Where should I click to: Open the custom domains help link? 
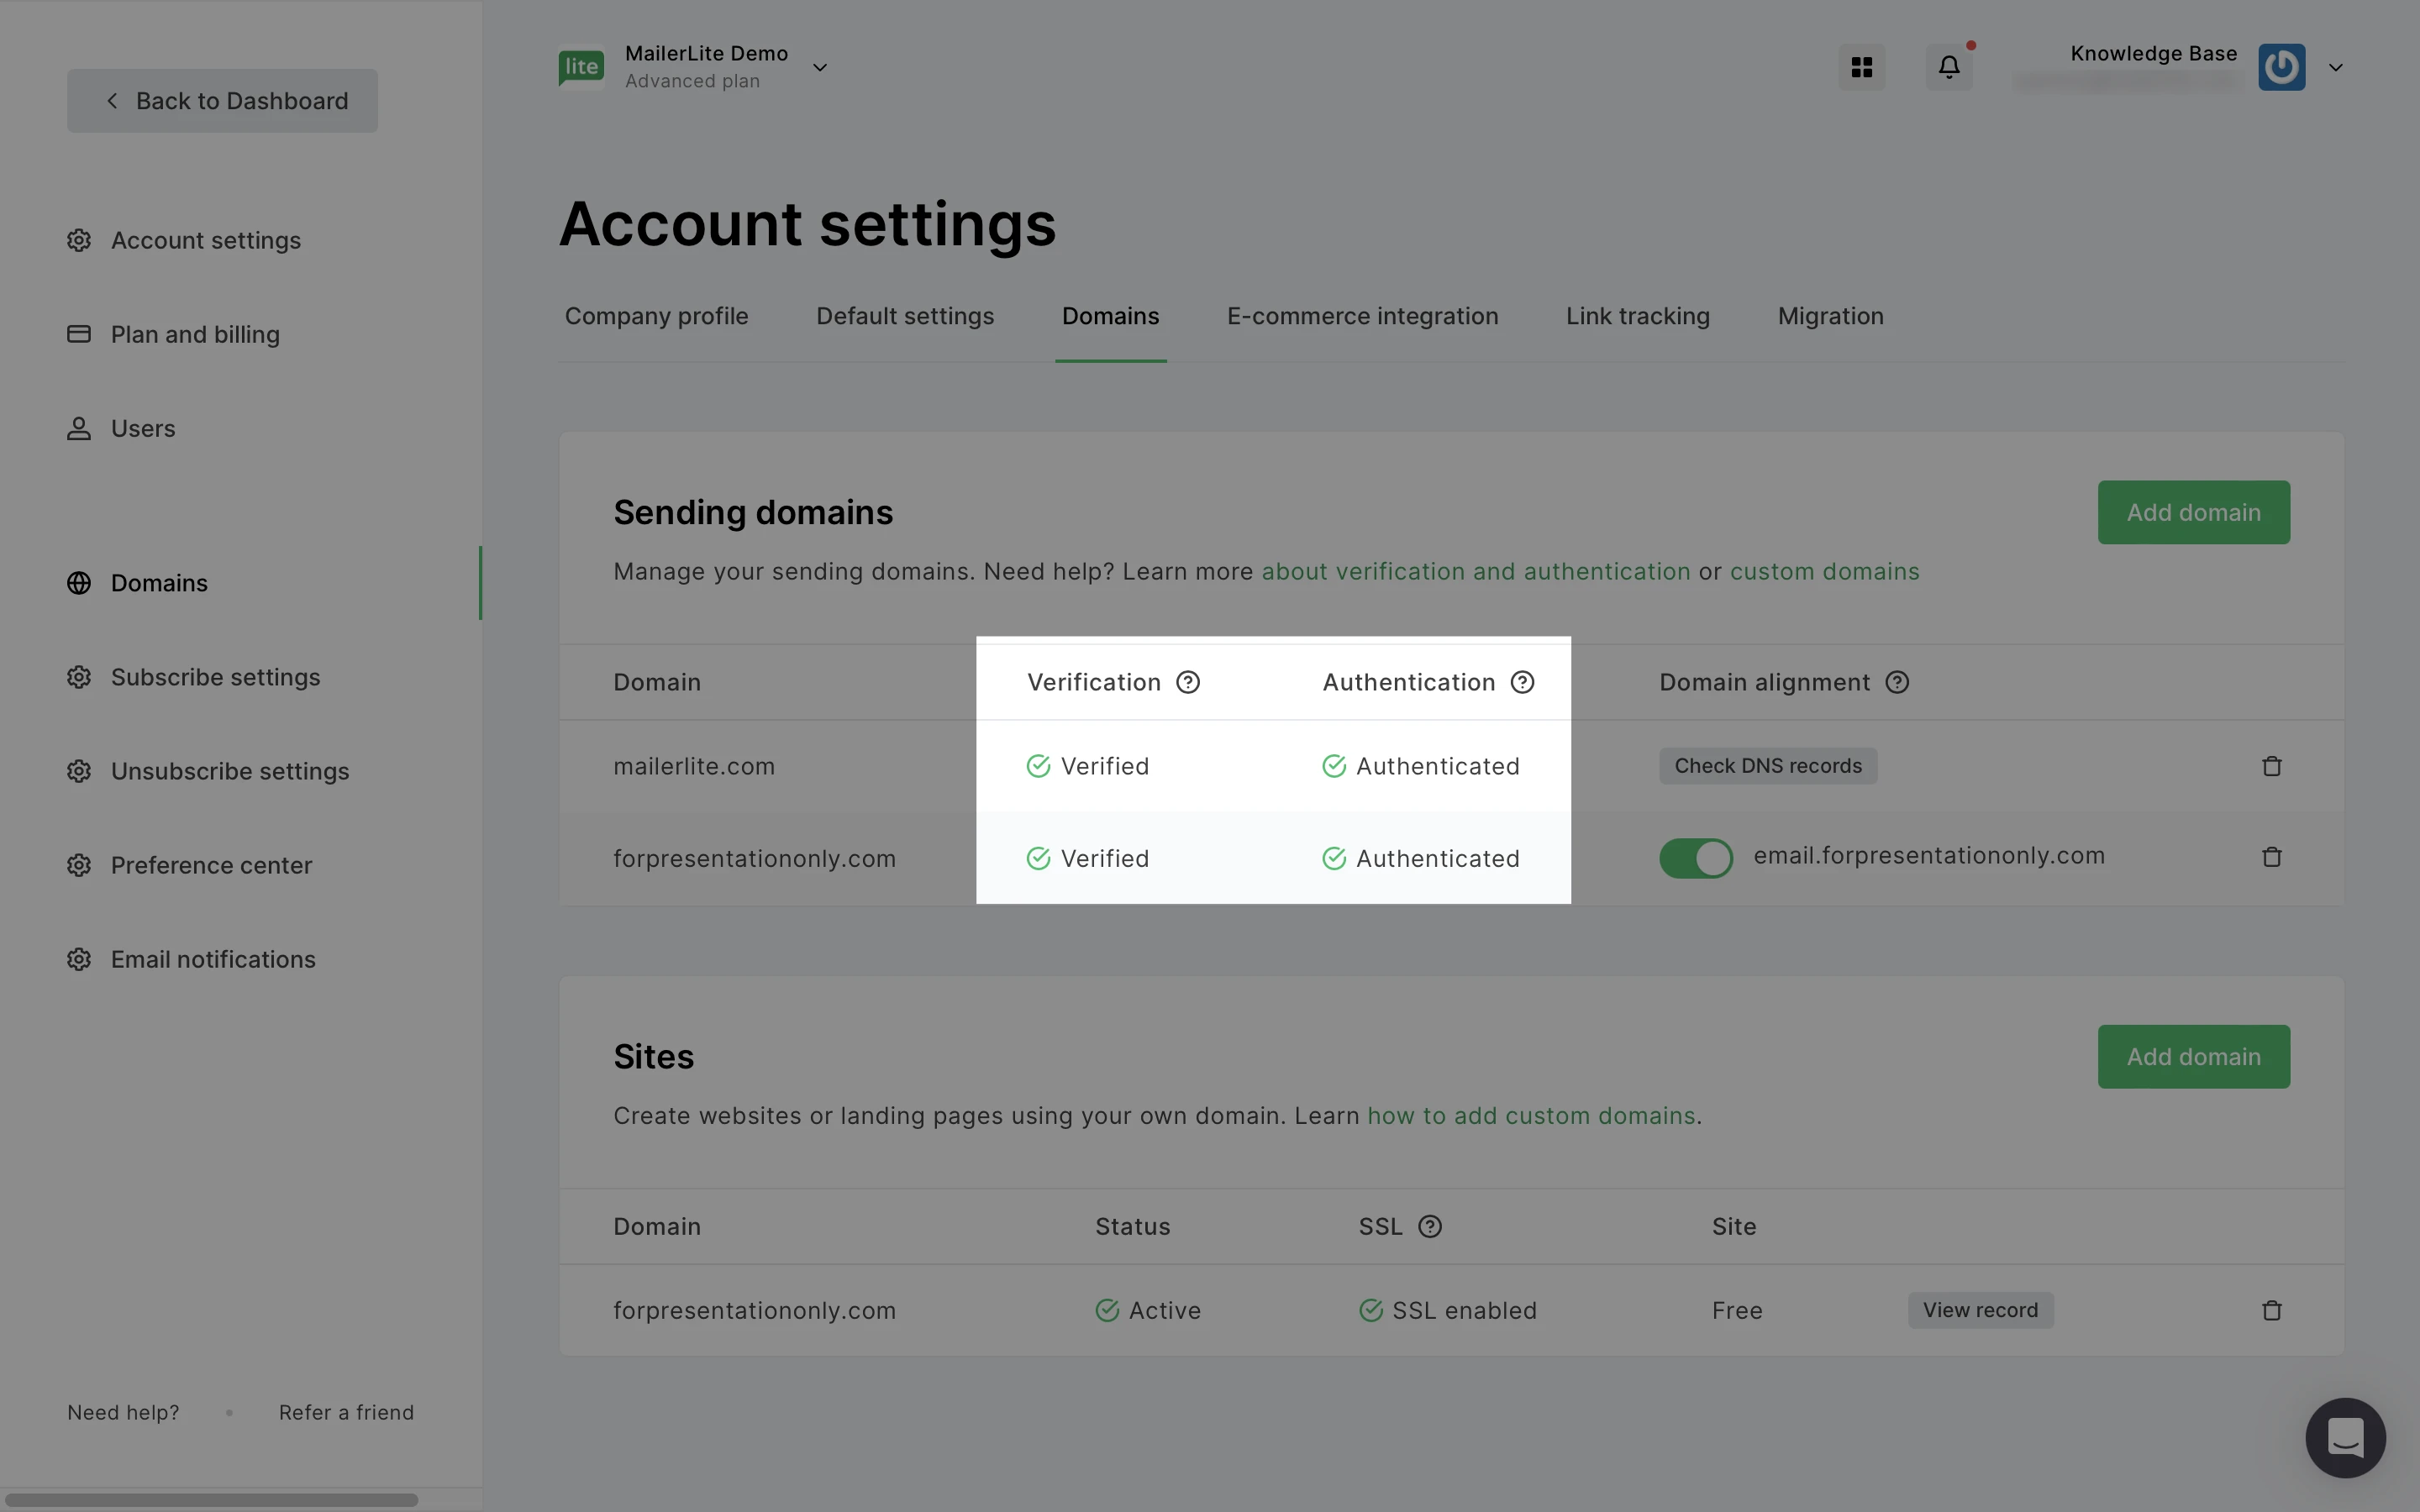pos(1824,571)
